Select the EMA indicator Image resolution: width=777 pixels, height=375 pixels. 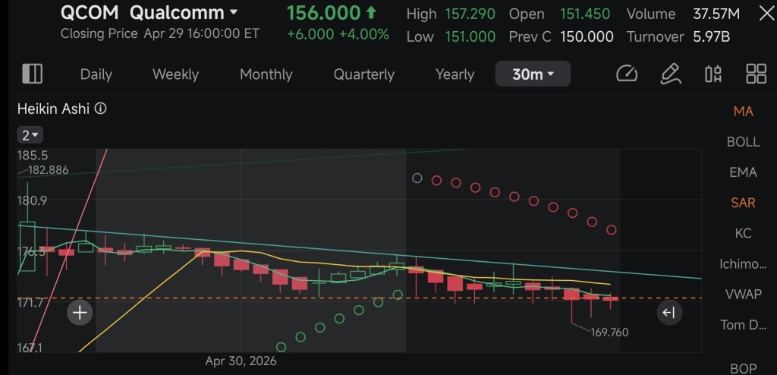743,172
